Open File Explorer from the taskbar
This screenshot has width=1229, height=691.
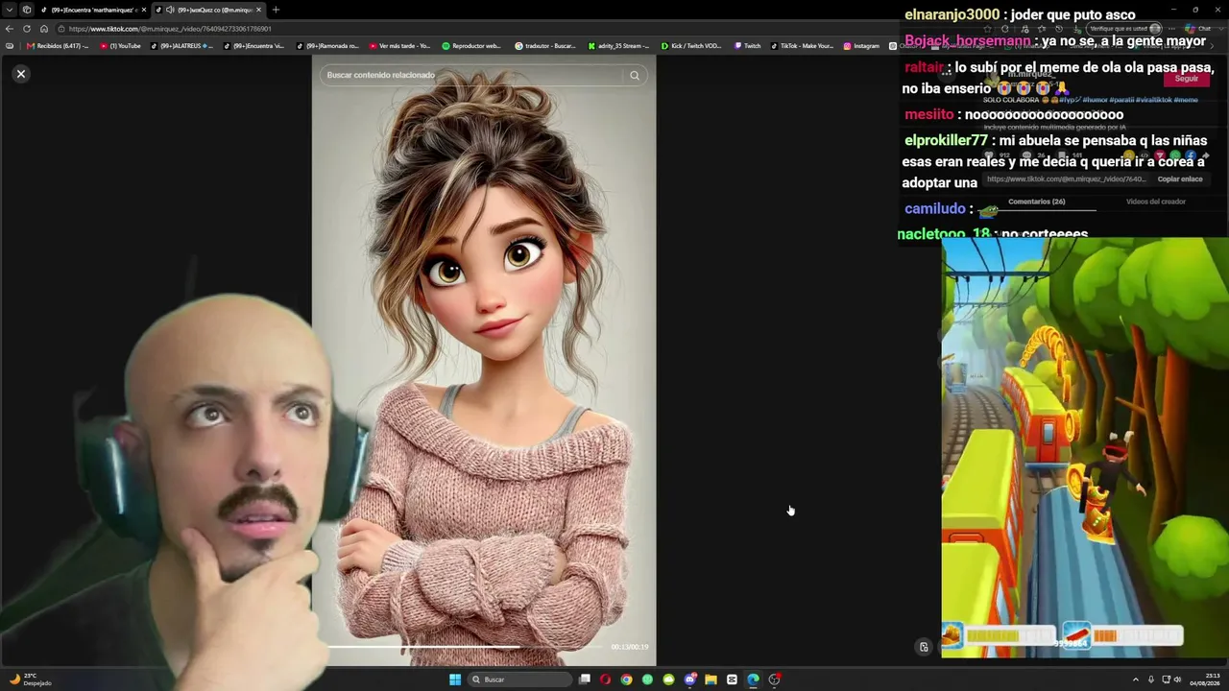[x=711, y=679]
